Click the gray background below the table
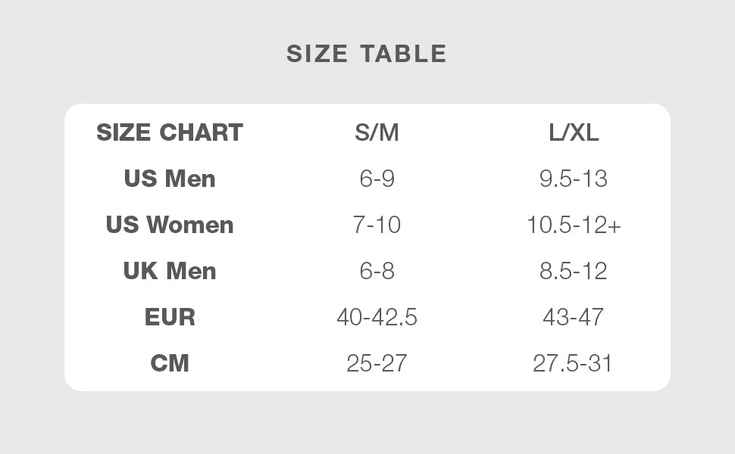The height and width of the screenshot is (454, 735). tap(367, 422)
